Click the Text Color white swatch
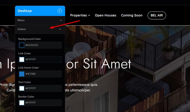This screenshot has height=112, width=190. [x=22, y=88]
